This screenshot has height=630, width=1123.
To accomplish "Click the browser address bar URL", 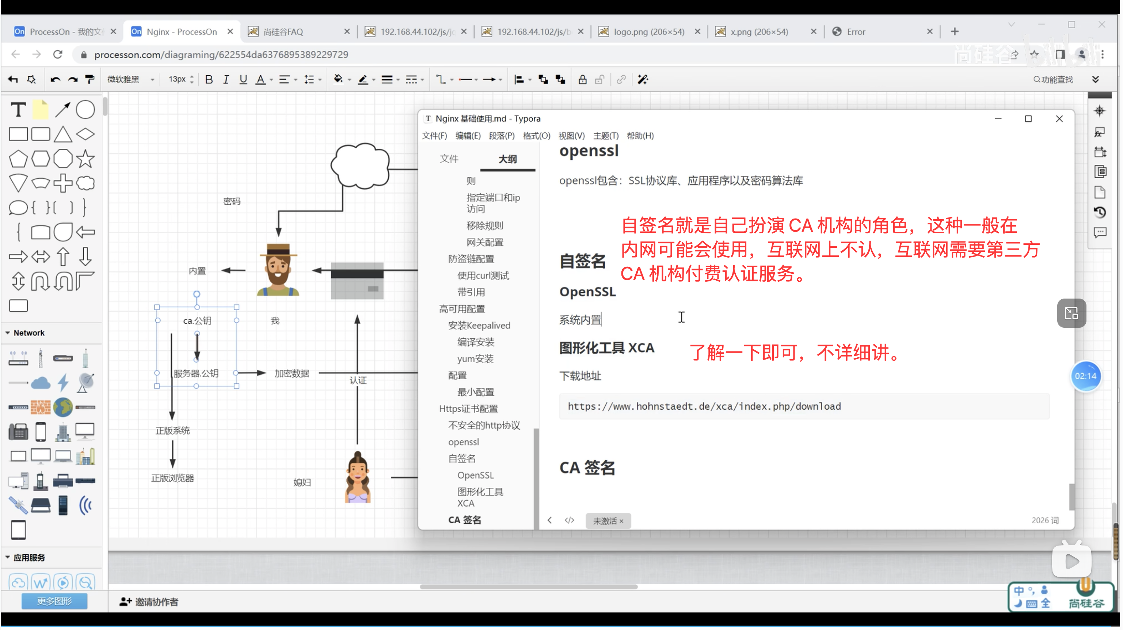I will (221, 54).
